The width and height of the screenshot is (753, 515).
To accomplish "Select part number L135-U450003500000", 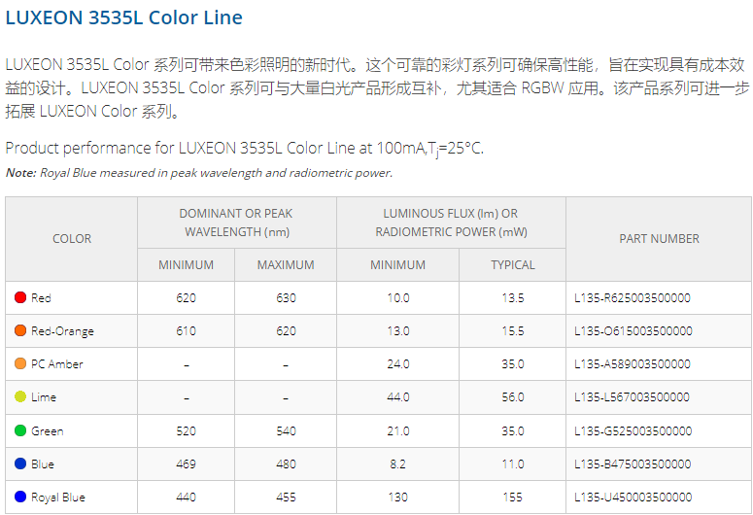I will coord(633,498).
